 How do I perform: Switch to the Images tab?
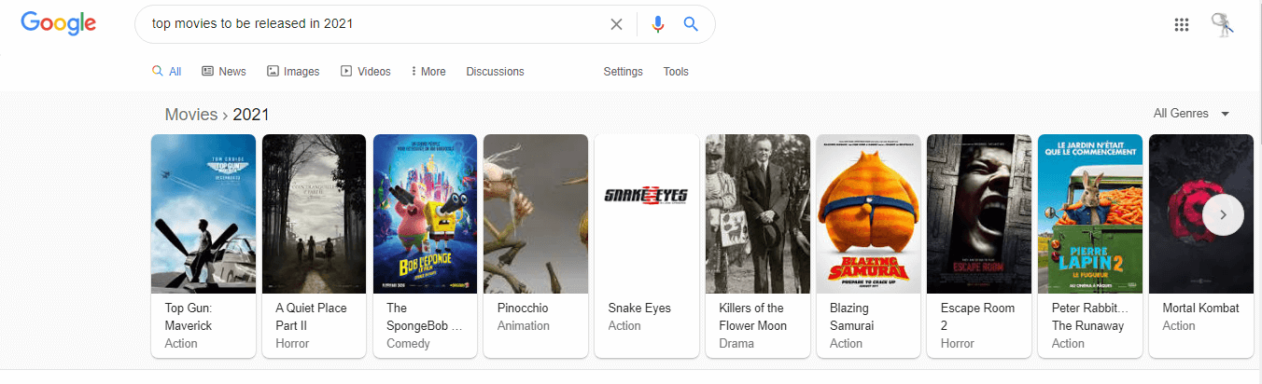(293, 72)
